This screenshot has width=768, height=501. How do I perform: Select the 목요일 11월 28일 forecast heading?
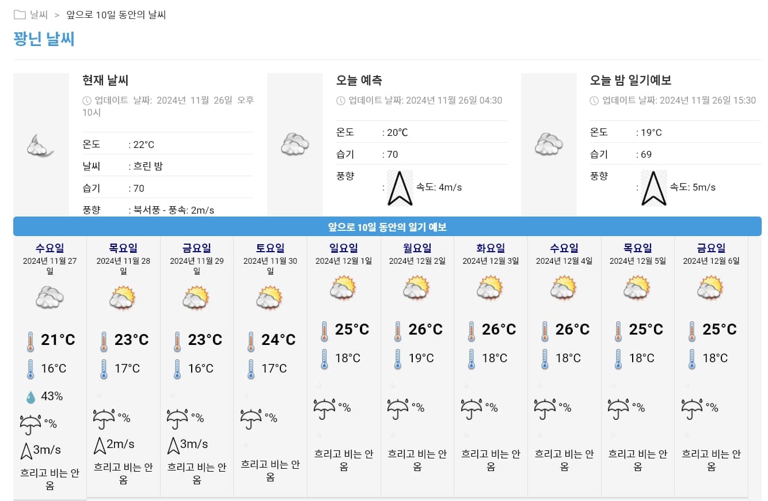point(123,248)
